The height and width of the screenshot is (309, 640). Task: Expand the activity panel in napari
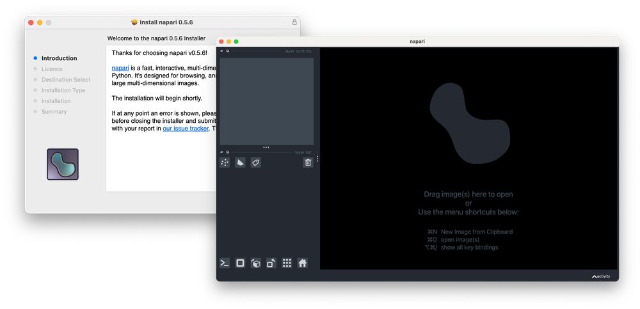coord(601,276)
